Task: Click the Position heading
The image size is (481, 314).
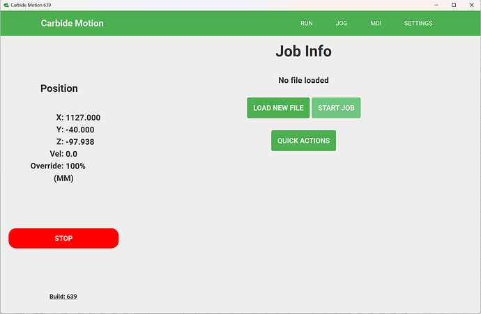Action: (x=59, y=88)
